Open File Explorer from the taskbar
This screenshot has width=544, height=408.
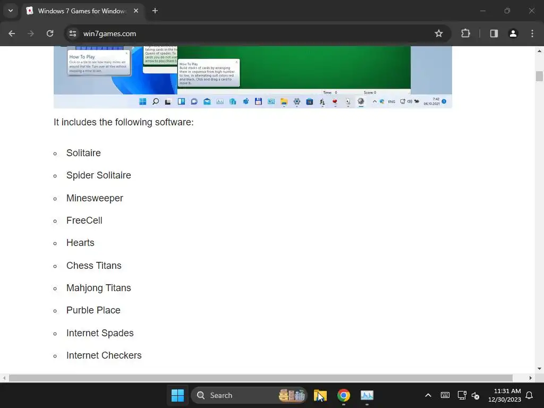(320, 395)
